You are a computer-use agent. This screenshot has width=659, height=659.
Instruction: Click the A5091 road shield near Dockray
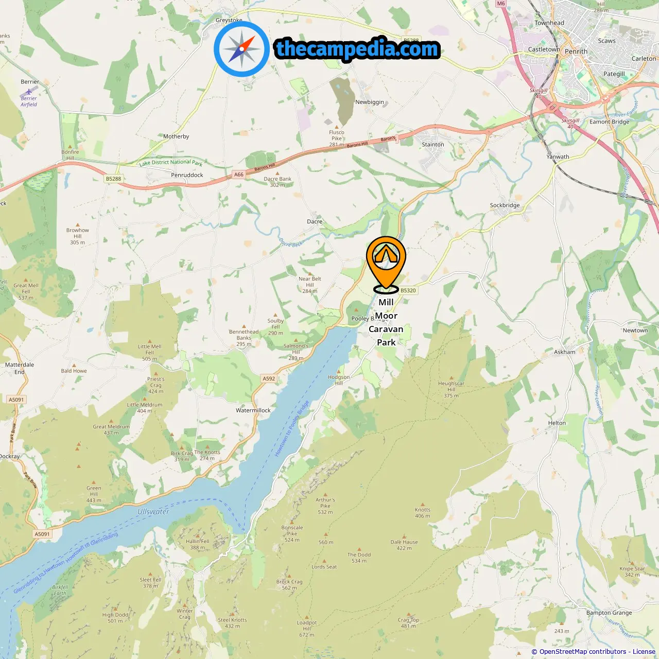point(16,400)
